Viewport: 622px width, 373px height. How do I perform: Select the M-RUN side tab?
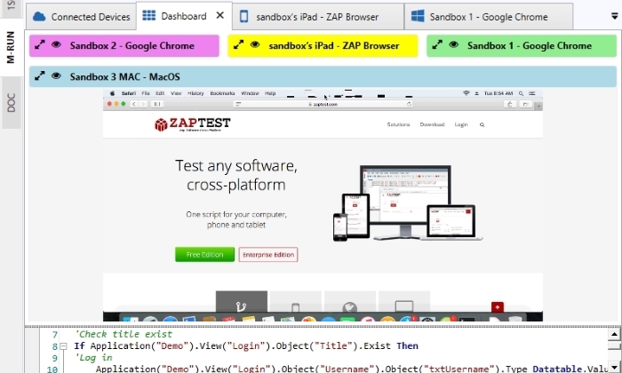[11, 47]
